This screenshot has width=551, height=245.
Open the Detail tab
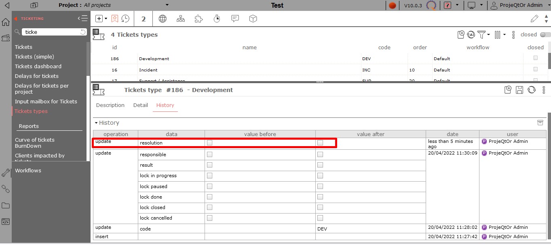click(140, 105)
